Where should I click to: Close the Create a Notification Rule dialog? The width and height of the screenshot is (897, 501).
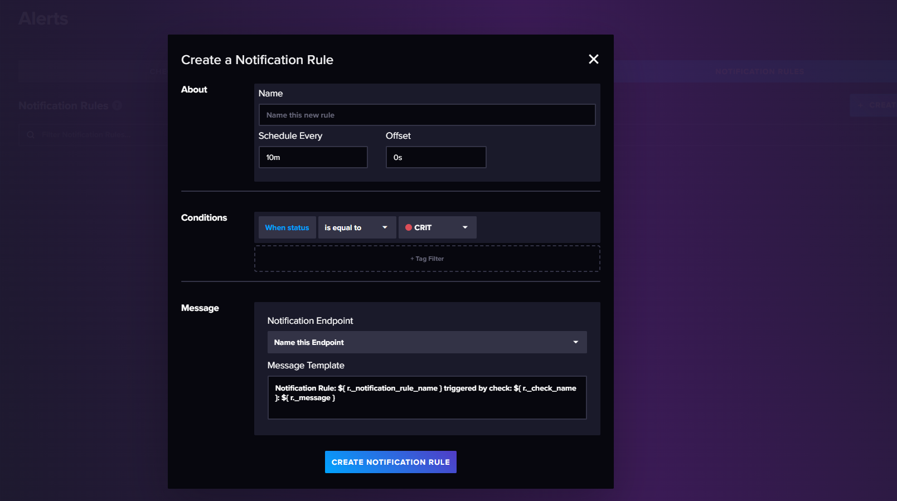pos(593,59)
